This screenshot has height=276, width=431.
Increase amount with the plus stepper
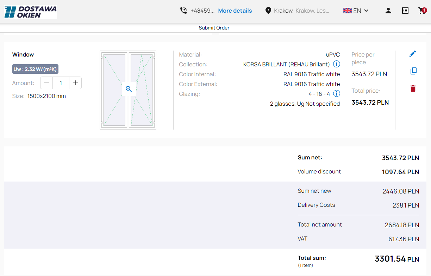point(75,83)
